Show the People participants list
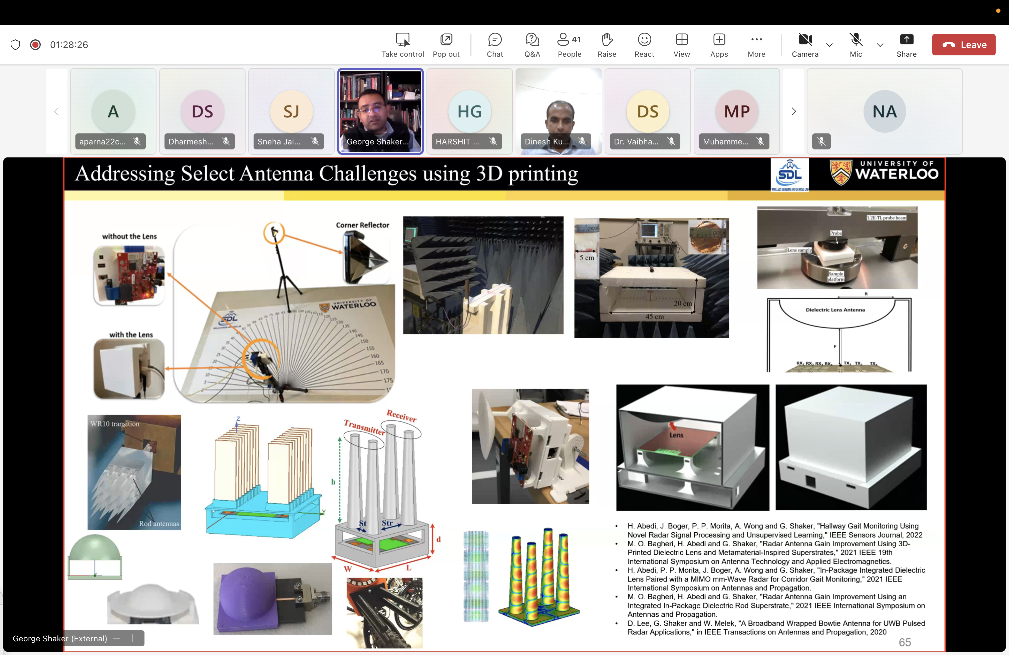The height and width of the screenshot is (655, 1009). pos(569,44)
